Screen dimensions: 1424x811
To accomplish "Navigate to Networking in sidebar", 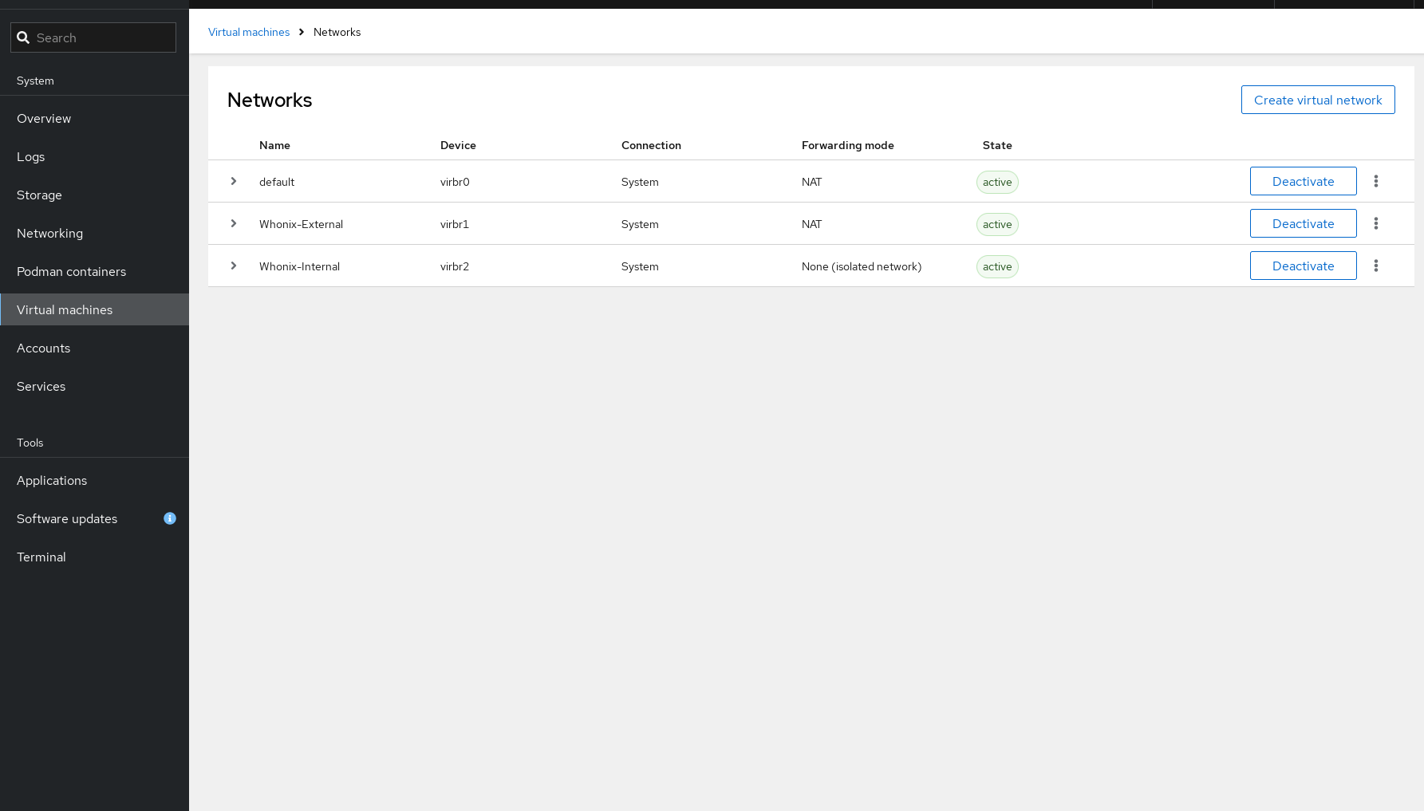I will tap(49, 233).
